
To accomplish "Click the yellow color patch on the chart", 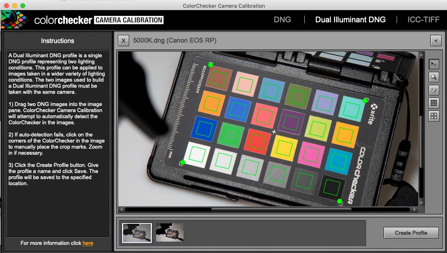I will (x=284, y=148).
